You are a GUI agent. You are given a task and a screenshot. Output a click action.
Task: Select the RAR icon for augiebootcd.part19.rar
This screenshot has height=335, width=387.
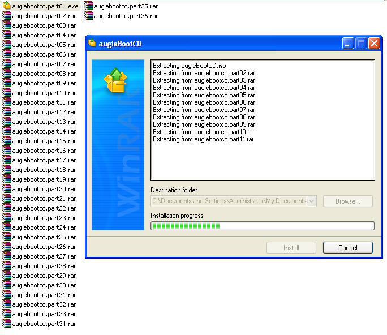click(7, 179)
